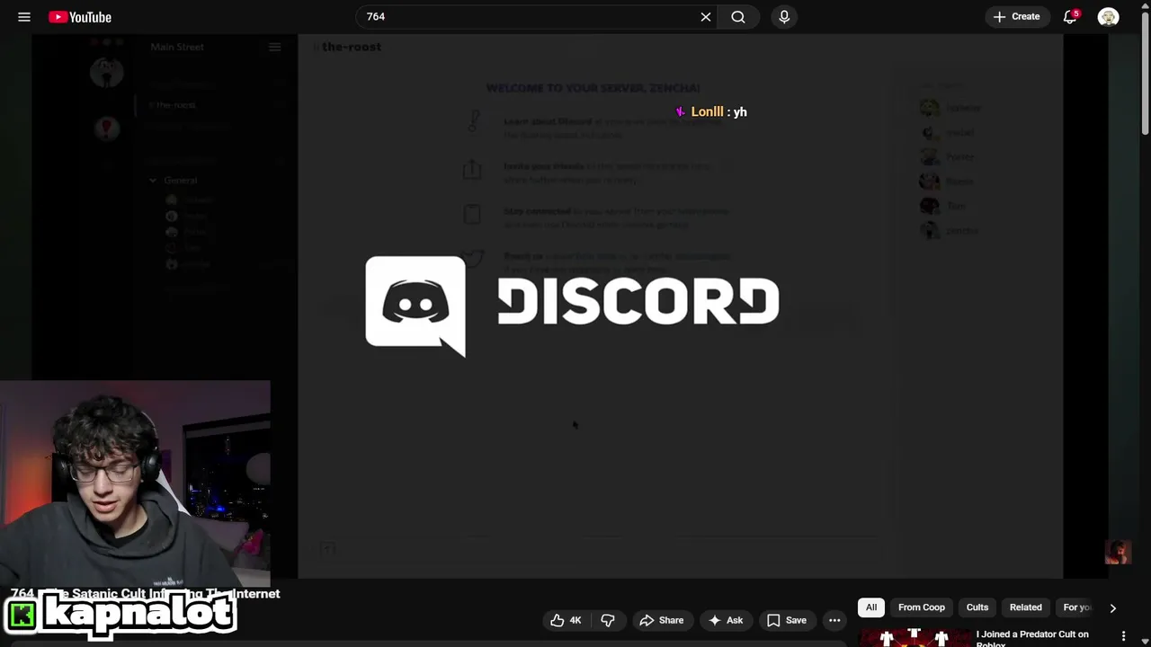The width and height of the screenshot is (1151, 647).
Task: Click the webcam overlay in video
Action: coord(135,483)
